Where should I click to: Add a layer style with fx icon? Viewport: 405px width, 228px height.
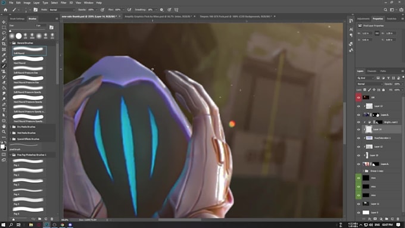[x=369, y=219]
